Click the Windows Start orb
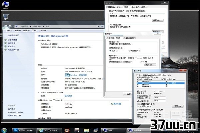Screen dimensions: 200x133 click(x=4, y=130)
